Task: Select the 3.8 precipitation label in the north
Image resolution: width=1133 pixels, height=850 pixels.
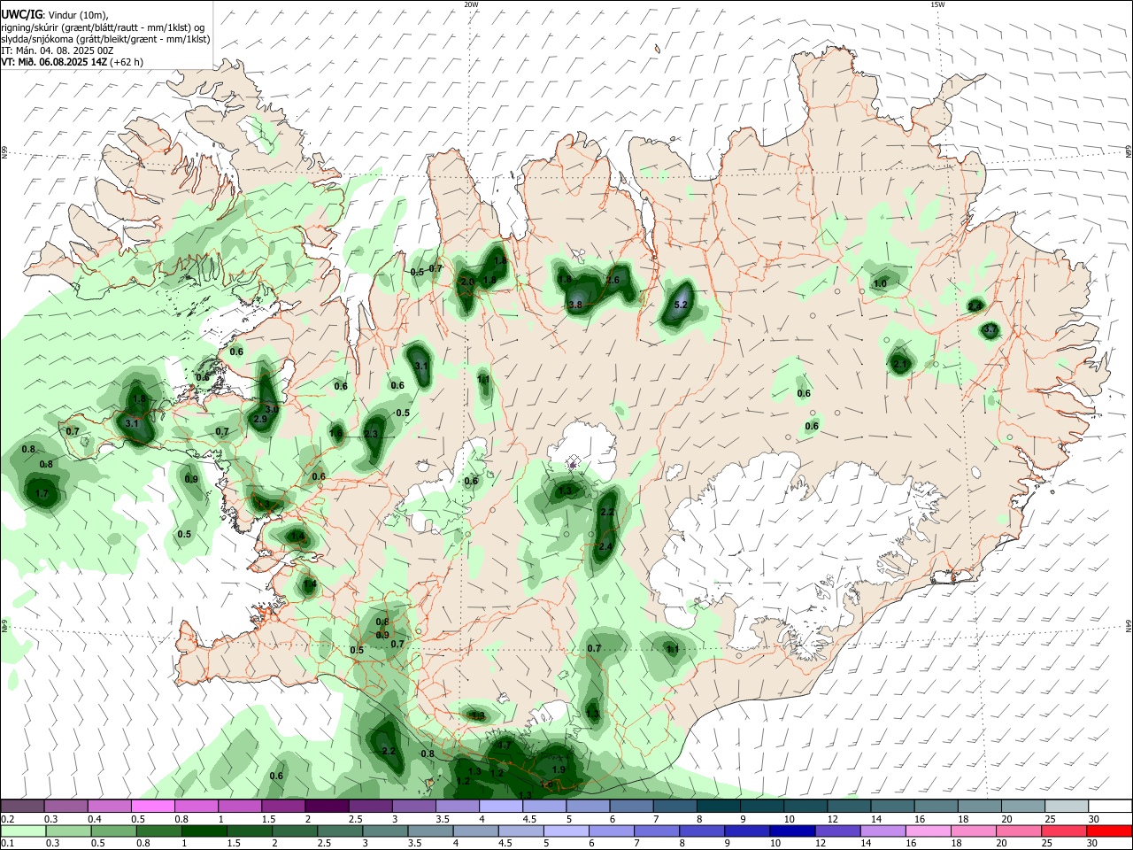Action: pyautogui.click(x=575, y=305)
